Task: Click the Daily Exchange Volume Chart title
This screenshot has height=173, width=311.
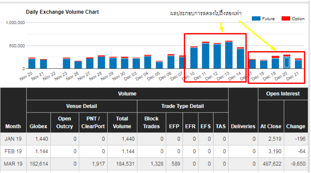Action: pos(62,12)
